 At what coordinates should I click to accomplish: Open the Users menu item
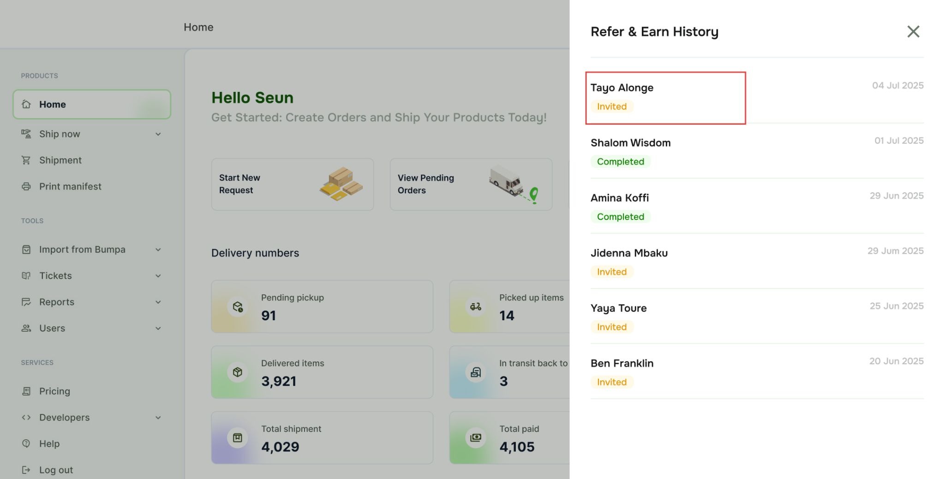point(52,328)
